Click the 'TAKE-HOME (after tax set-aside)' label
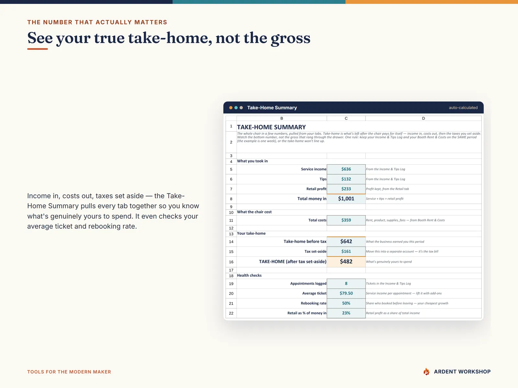This screenshot has width=518, height=388. [x=293, y=262]
